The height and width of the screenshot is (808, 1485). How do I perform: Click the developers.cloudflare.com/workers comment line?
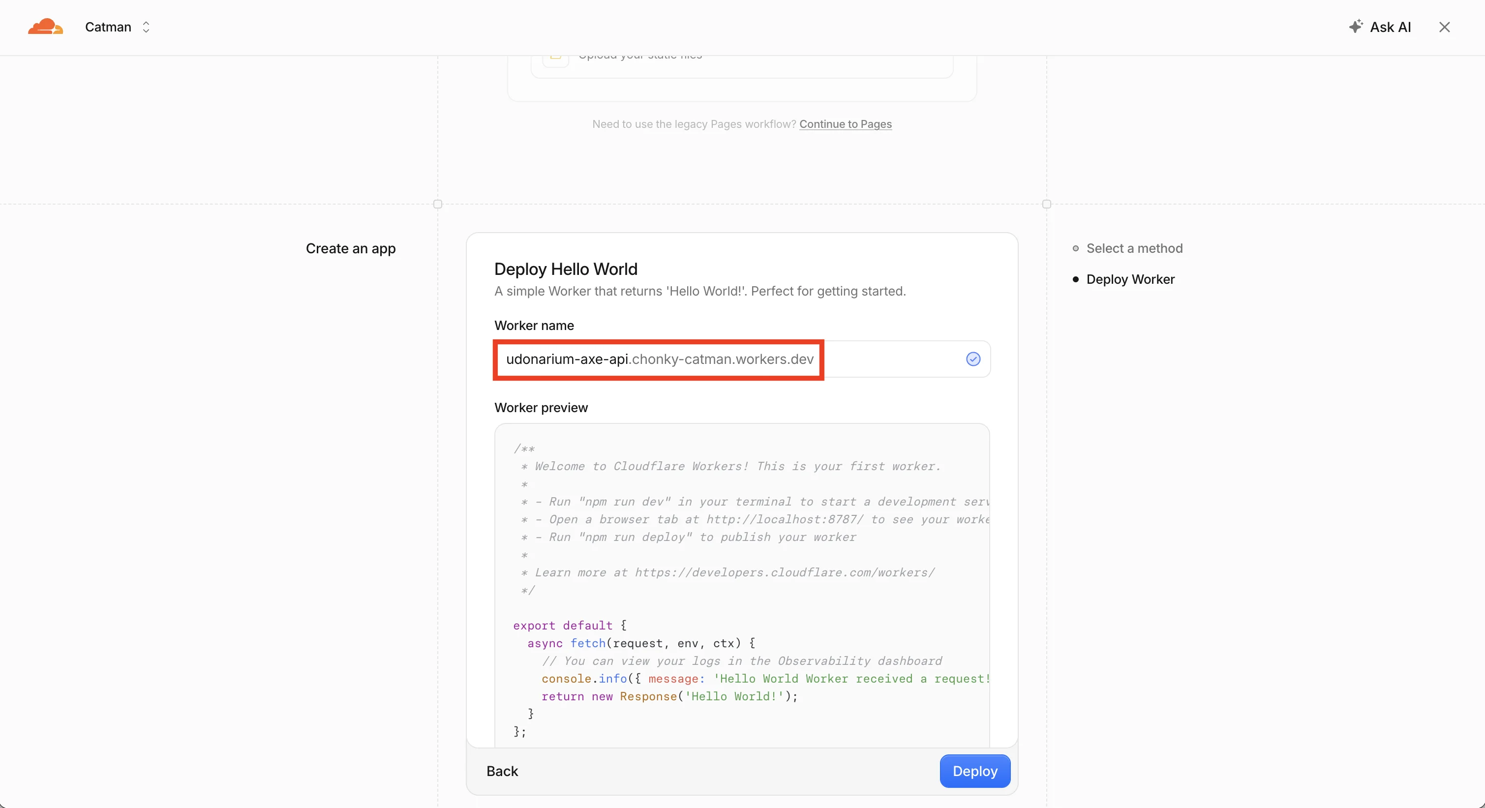(727, 572)
